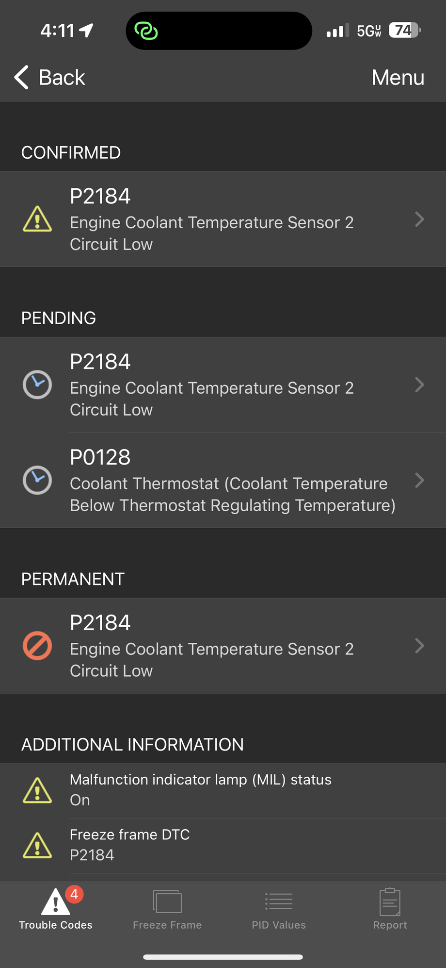Expand the pending P0128 thermostat chevron
Image resolution: width=446 pixels, height=968 pixels.
click(419, 480)
